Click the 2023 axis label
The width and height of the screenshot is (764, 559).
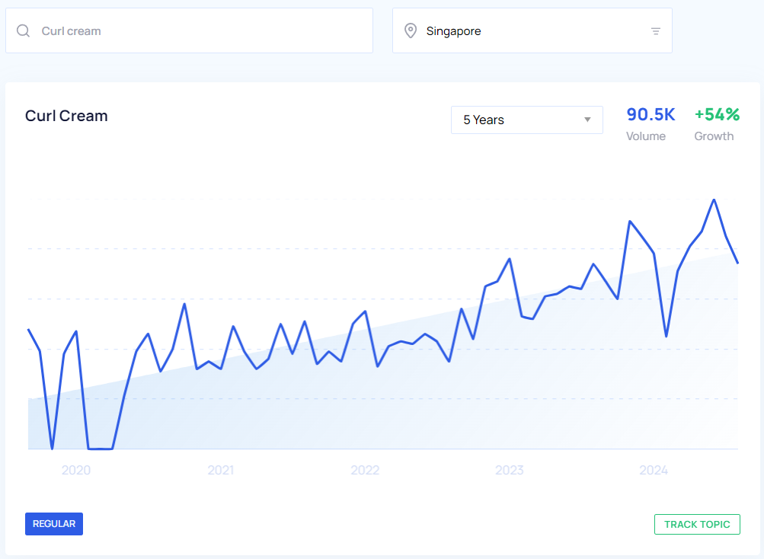(510, 471)
